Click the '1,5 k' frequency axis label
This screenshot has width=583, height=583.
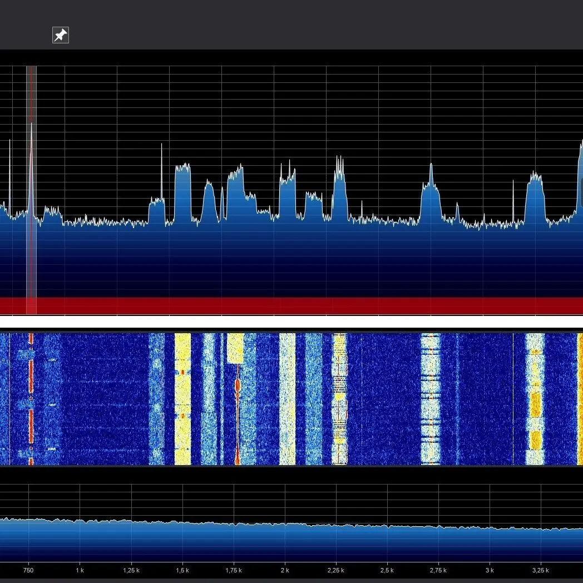coord(182,570)
